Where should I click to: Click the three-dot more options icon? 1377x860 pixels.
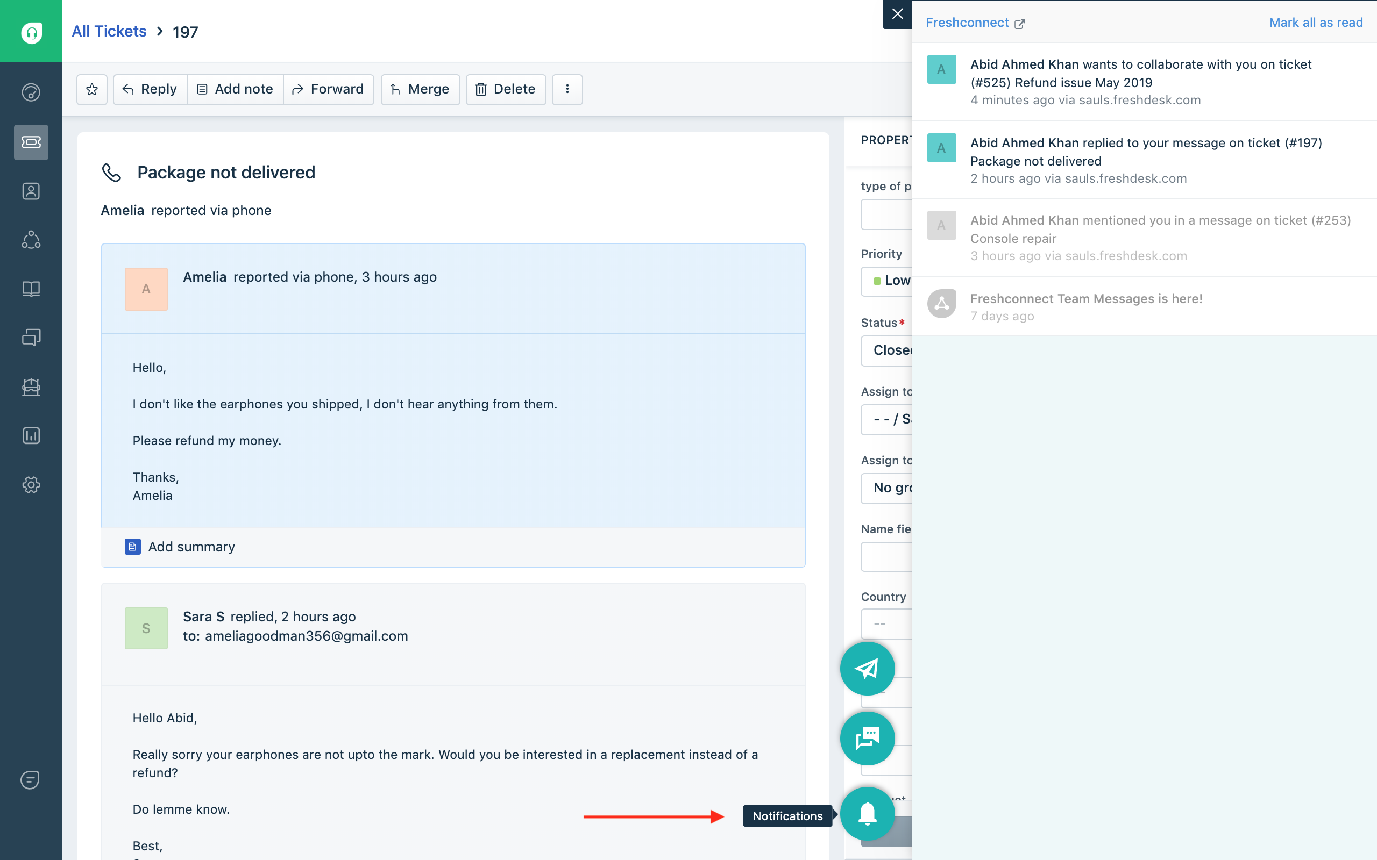point(567,89)
